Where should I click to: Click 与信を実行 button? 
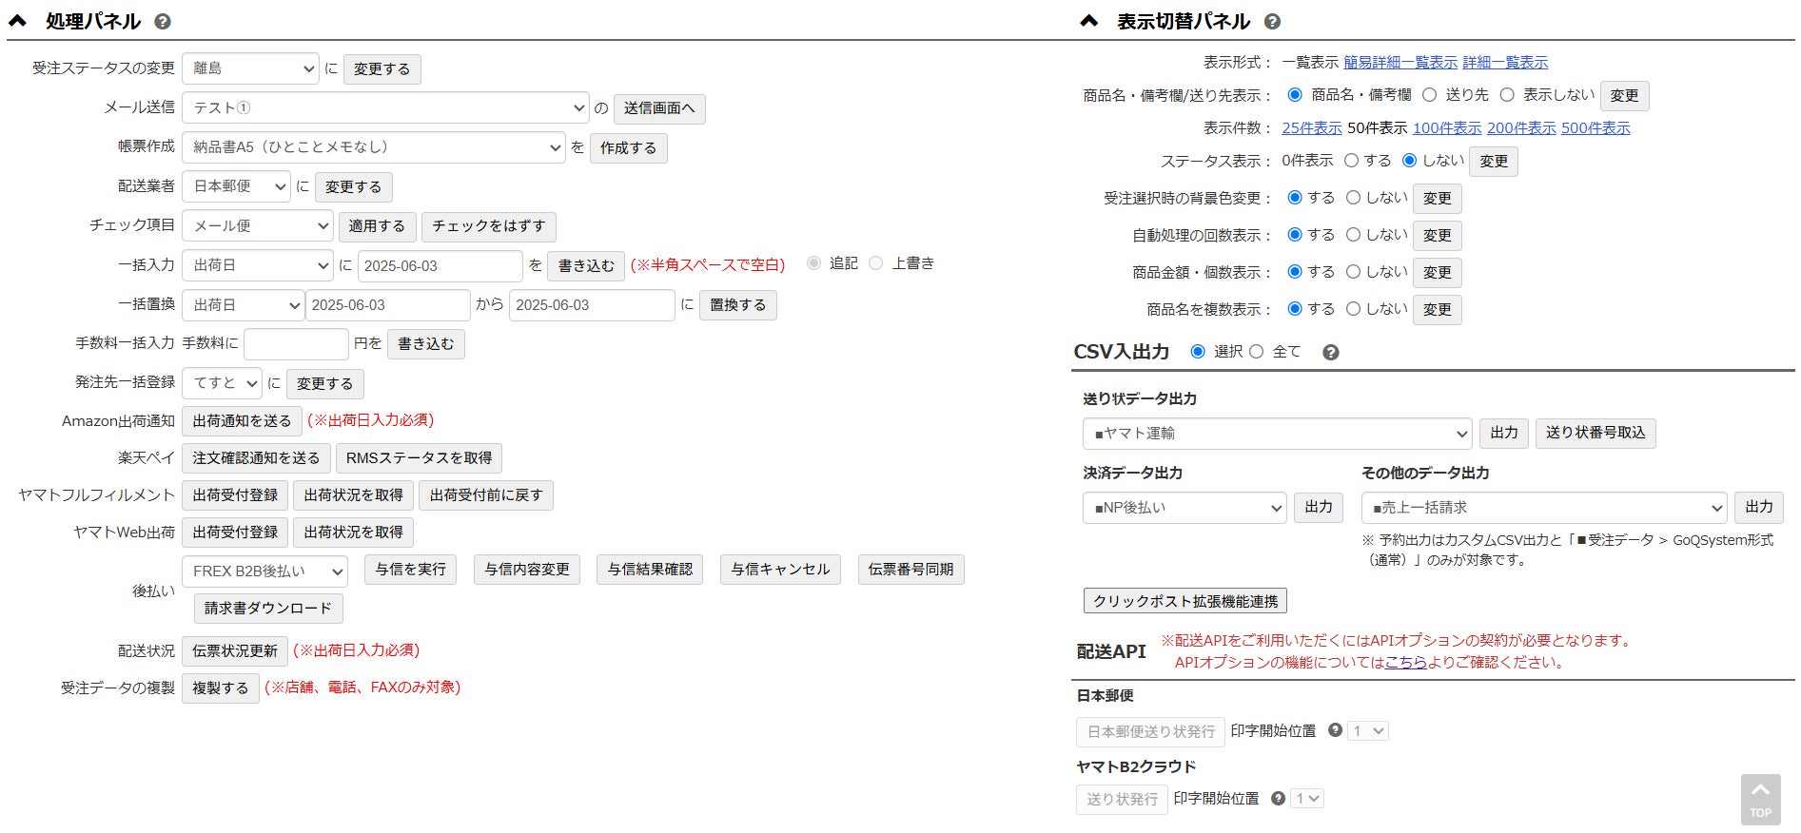(x=410, y=570)
